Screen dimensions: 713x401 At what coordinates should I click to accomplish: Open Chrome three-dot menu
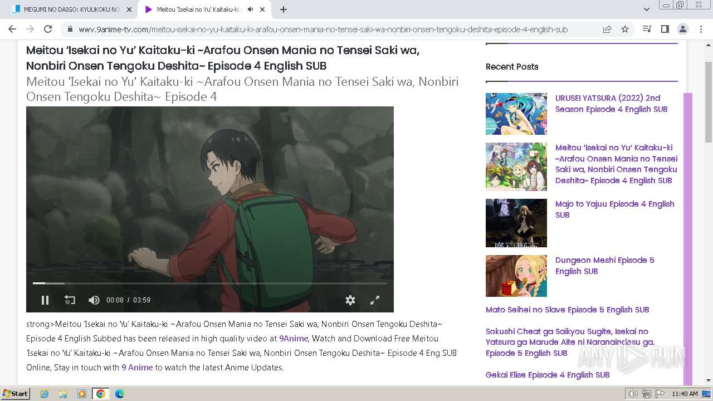coord(700,29)
